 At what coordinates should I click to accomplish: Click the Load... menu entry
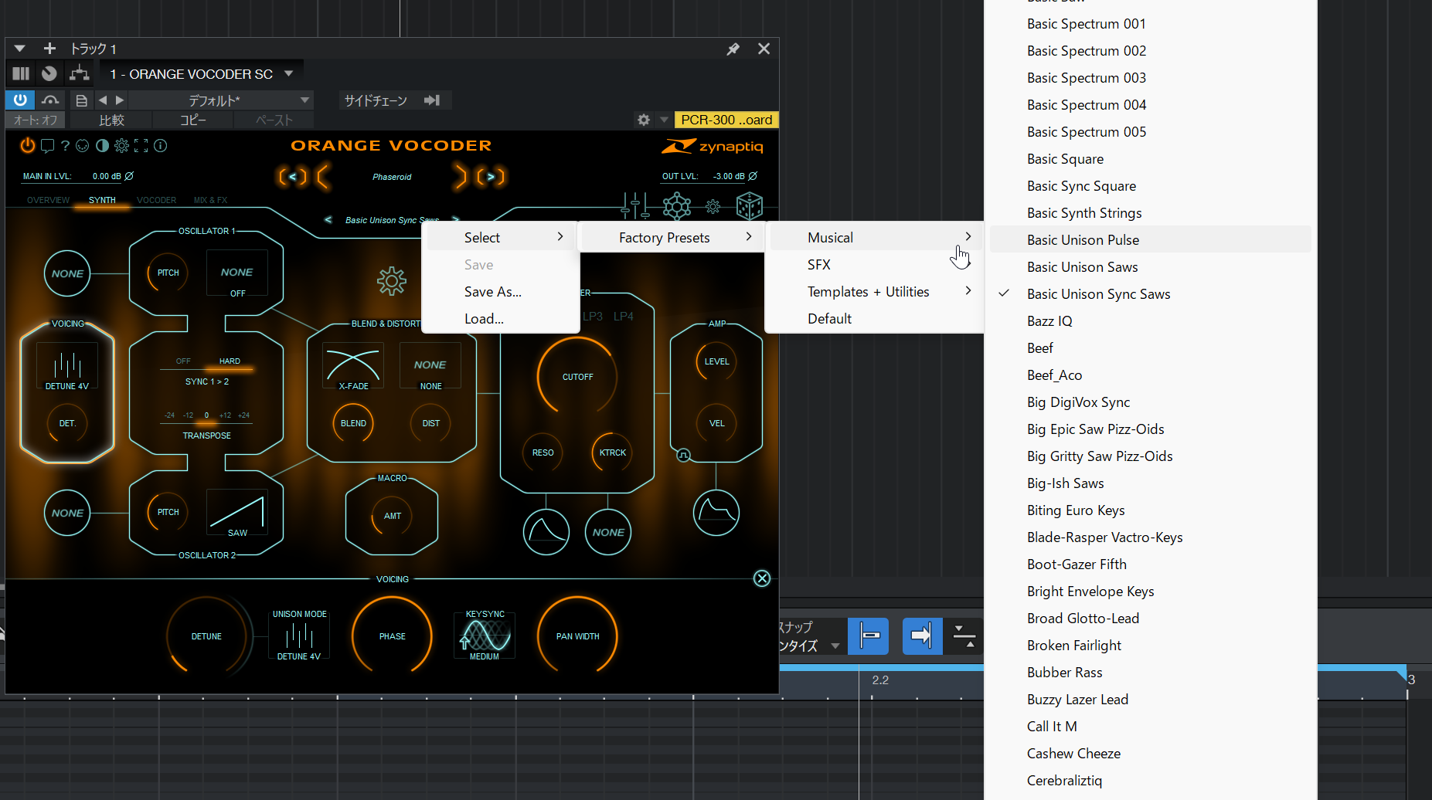pos(502,319)
